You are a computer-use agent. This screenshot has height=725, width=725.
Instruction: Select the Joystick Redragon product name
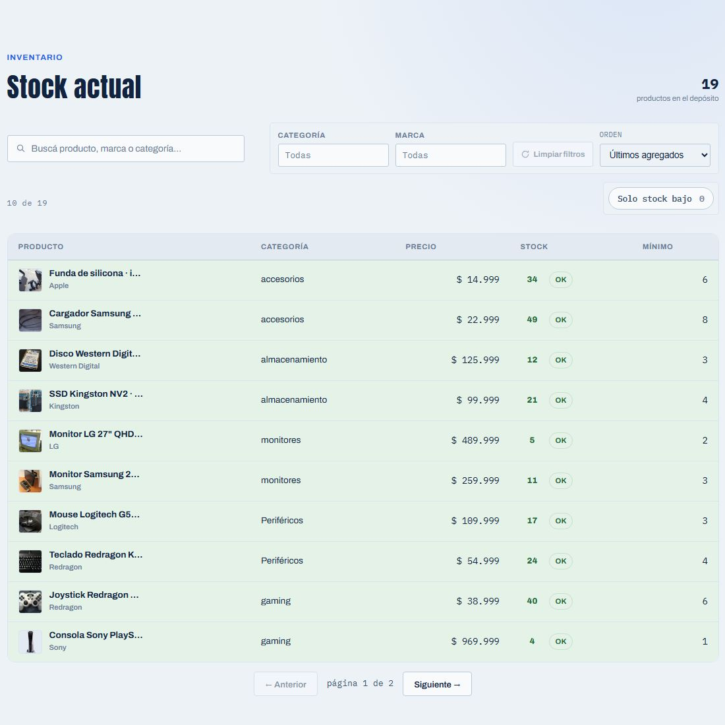pyautogui.click(x=94, y=595)
